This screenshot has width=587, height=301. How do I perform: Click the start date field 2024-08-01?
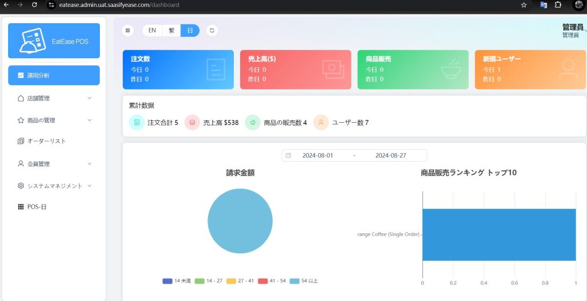318,155
